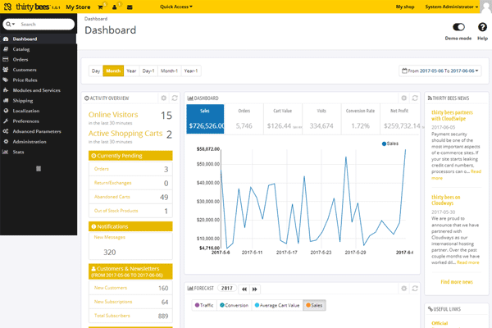The image size is (492, 328).
Task: Open the new customers notification icon
Action: (x=116, y=7)
